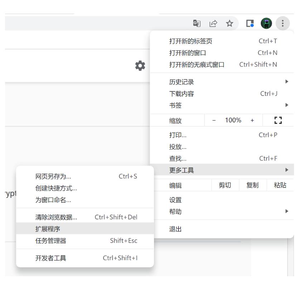Choose 清除浏览数据 menu entry
Image resolution: width=304 pixels, height=292 pixels.
[85, 217]
